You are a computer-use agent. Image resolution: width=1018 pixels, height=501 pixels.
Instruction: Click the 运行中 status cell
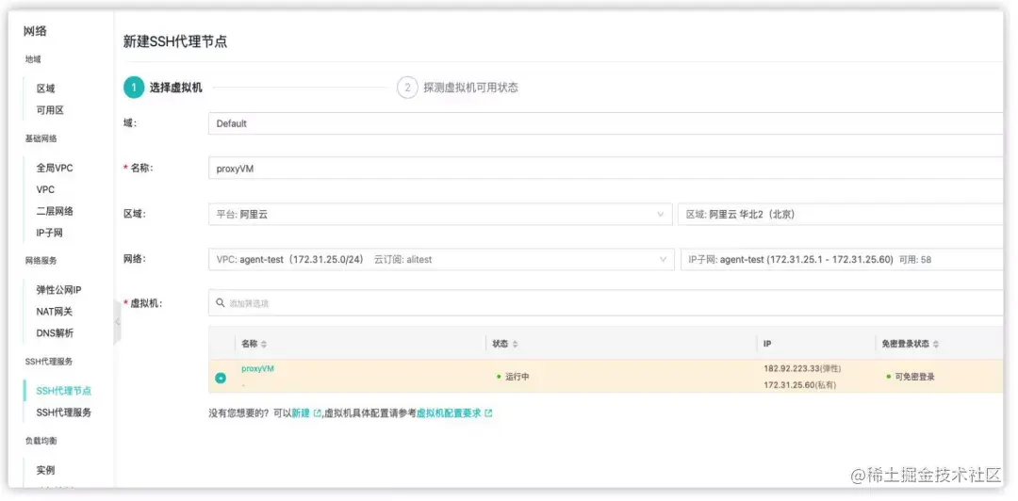pyautogui.click(x=513, y=377)
